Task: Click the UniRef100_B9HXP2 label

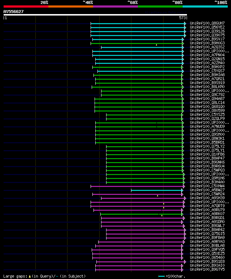Action: 207,67
